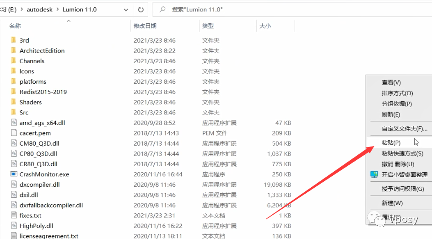Screen dimensions: 432x239
Task: Click the fixes.txt document icon
Action: point(14,215)
